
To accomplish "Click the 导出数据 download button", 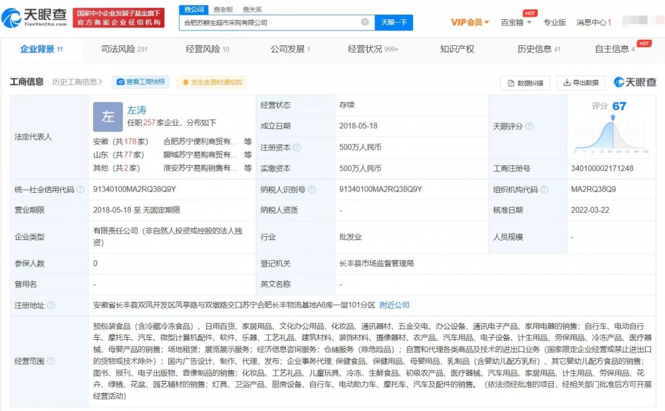I will [581, 82].
